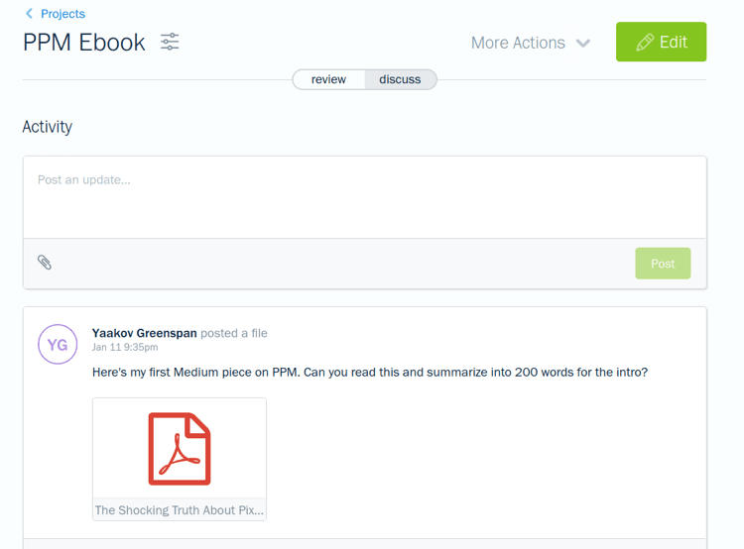
Task: Open Yaakov Greenspan's profile name
Action: point(144,333)
